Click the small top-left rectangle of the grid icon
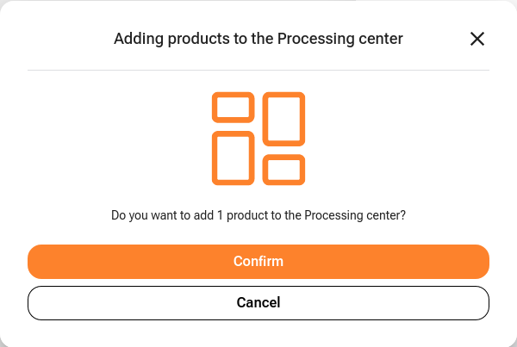The width and height of the screenshot is (517, 347). click(234, 108)
